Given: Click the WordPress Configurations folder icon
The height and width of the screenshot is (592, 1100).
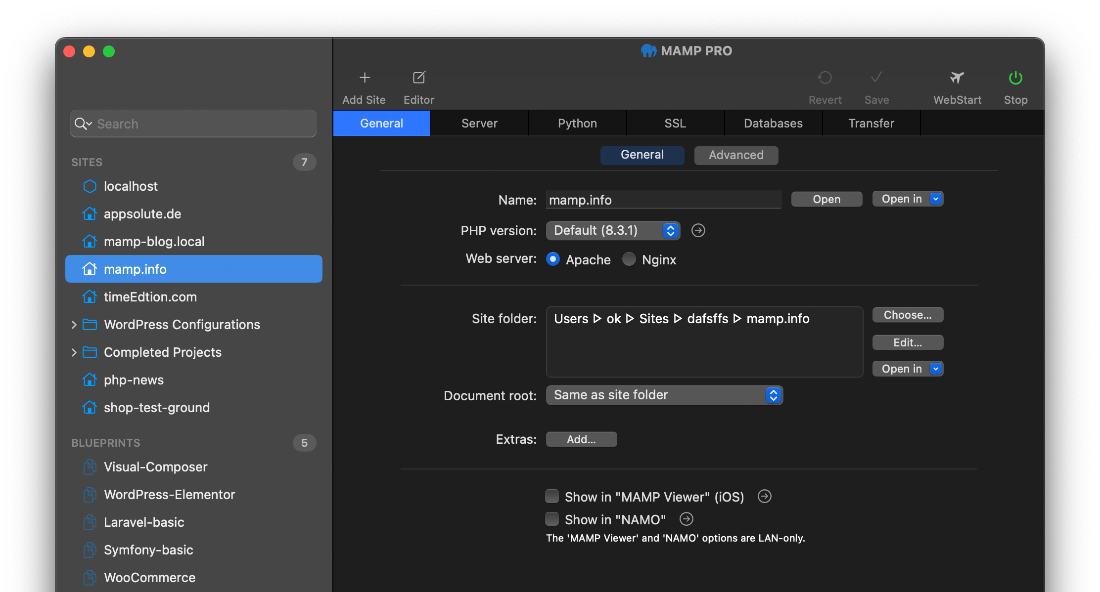Looking at the screenshot, I should tap(90, 325).
